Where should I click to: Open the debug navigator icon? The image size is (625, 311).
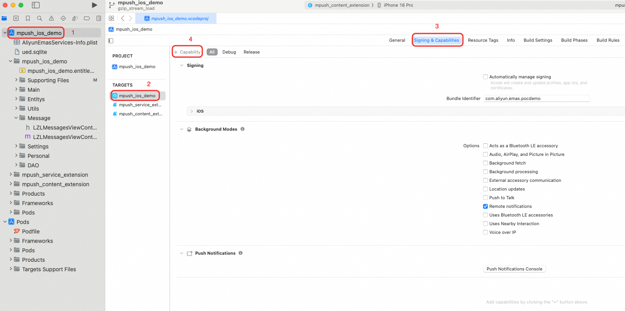[75, 18]
